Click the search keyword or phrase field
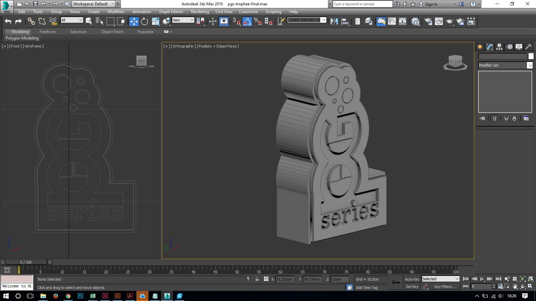Image resolution: width=536 pixels, height=301 pixels. click(x=362, y=4)
